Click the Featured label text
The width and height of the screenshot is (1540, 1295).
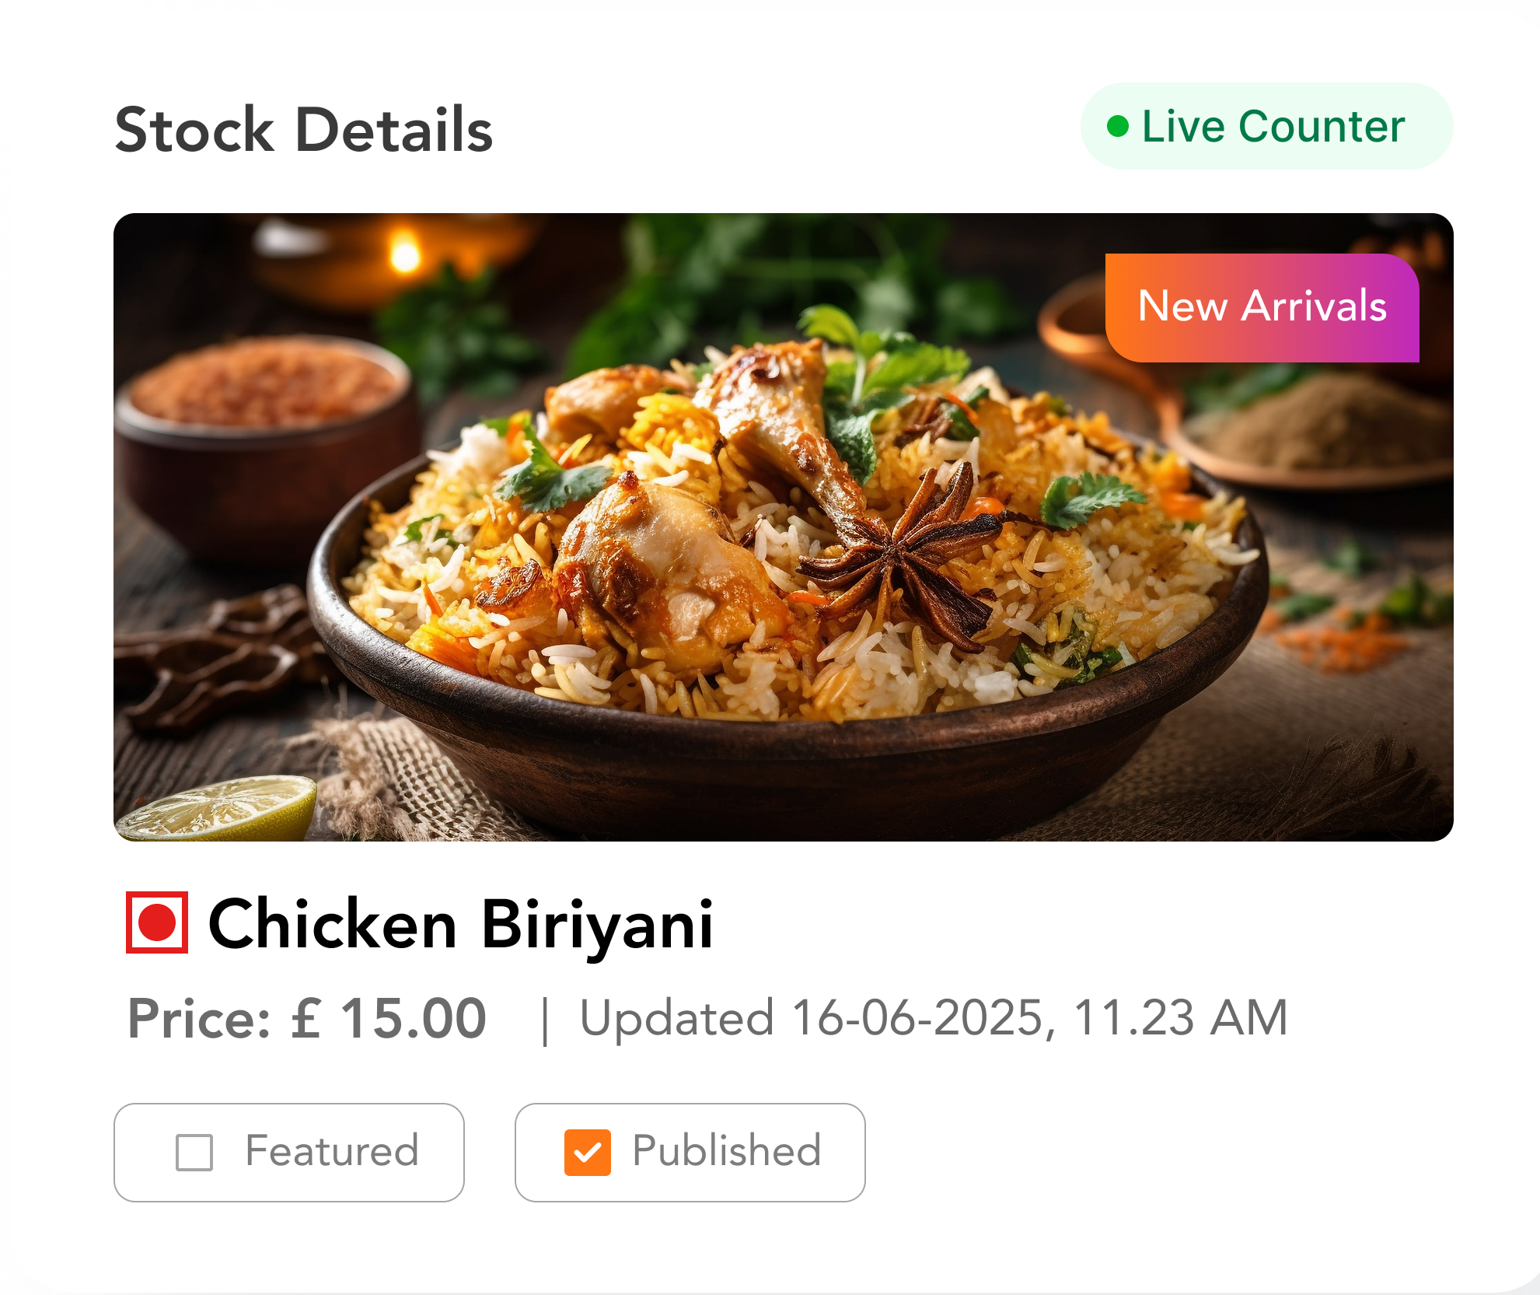tap(332, 1151)
